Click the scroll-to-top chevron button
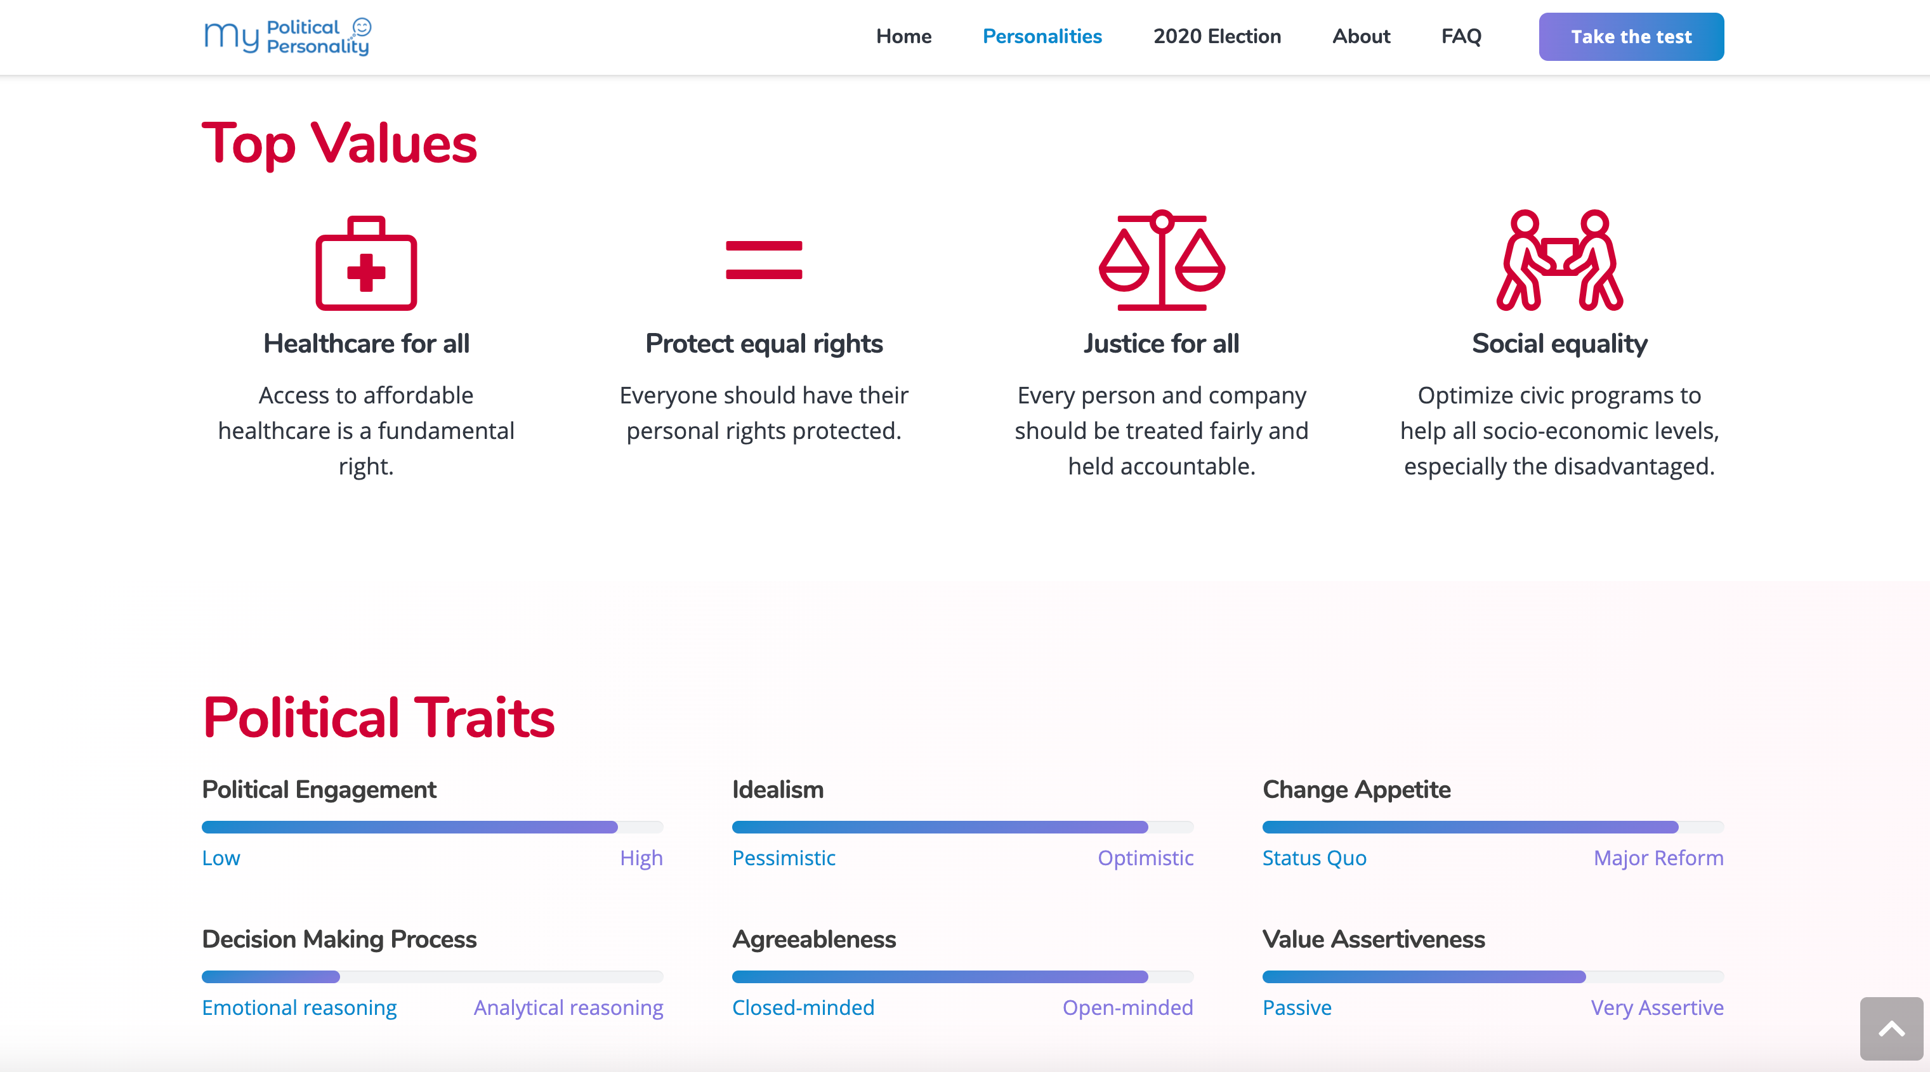 [x=1890, y=1028]
